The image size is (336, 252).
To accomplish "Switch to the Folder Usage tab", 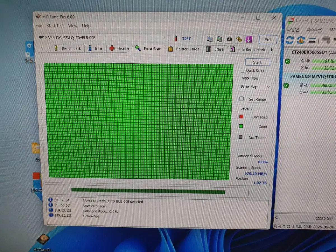I will pos(184,49).
